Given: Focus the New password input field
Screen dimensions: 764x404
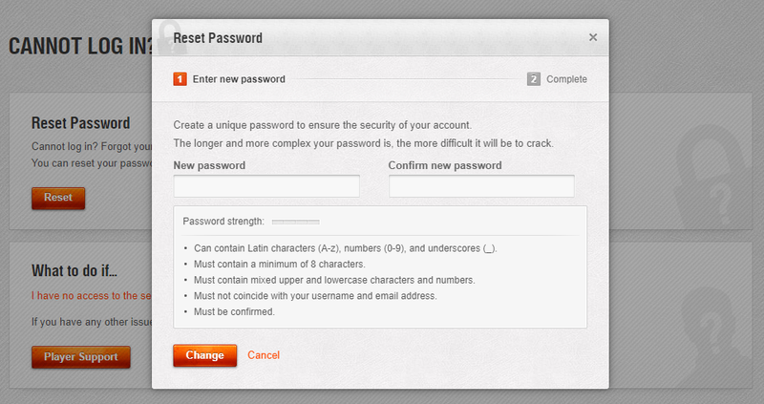Looking at the screenshot, I should click(x=266, y=186).
